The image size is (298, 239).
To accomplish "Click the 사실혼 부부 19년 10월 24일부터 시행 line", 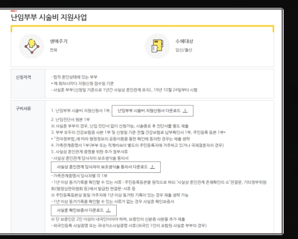I will click(124, 90).
